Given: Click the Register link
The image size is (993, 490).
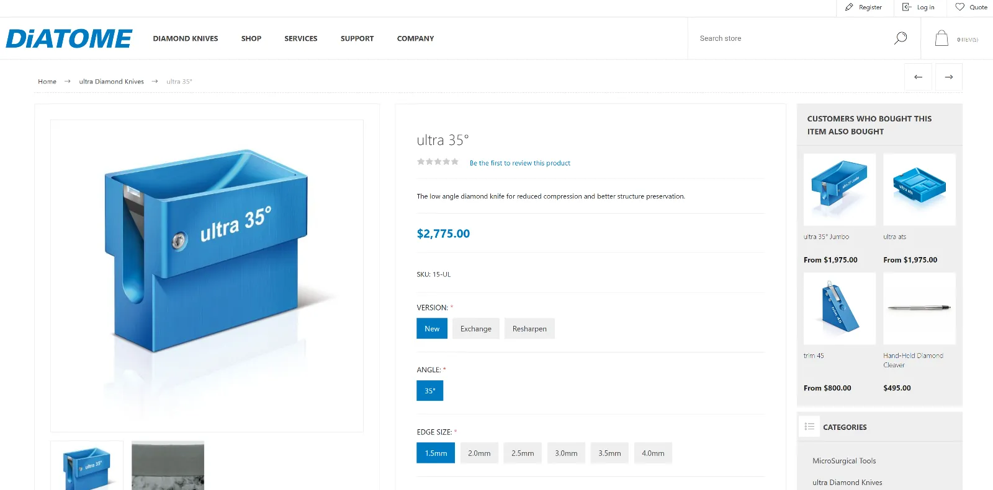Looking at the screenshot, I should pos(870,7).
